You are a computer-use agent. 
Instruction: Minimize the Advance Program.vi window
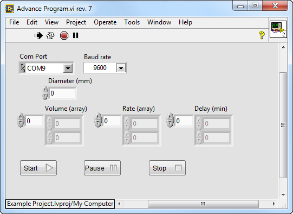click(240, 6)
